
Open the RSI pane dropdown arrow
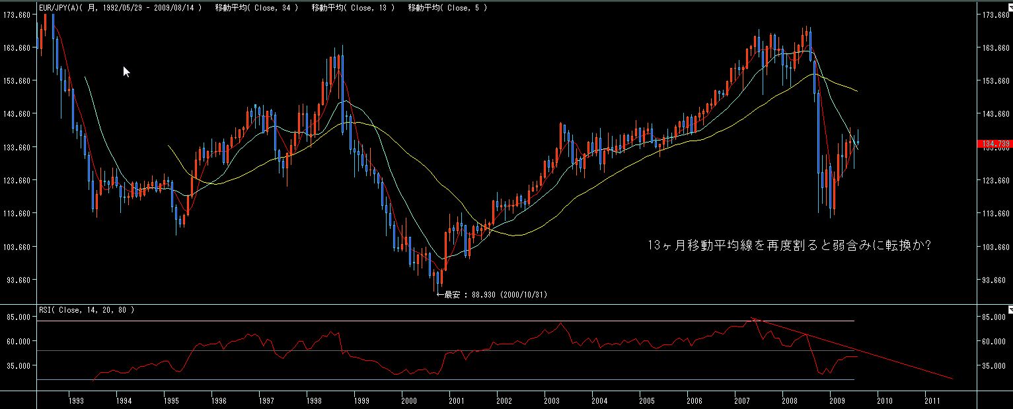(x=1009, y=309)
